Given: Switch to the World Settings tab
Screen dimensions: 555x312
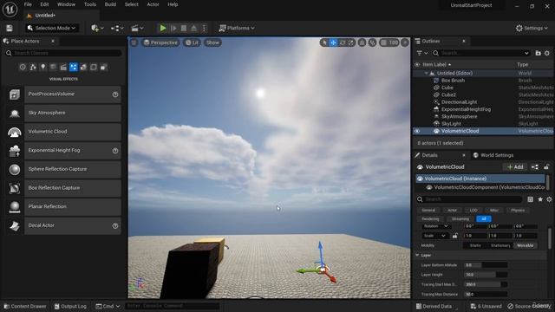Looking at the screenshot, I should click(x=493, y=155).
